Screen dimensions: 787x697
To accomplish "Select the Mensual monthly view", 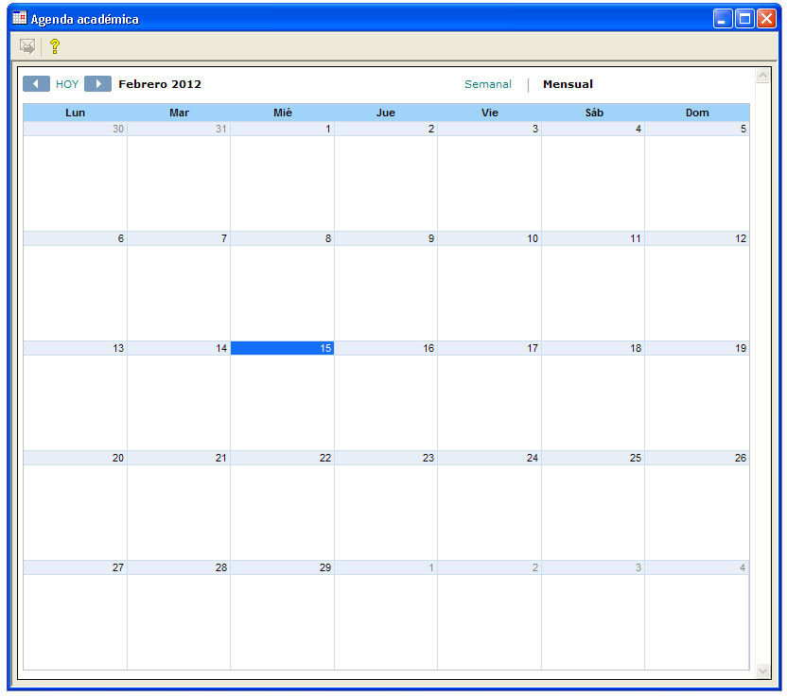I will point(568,84).
